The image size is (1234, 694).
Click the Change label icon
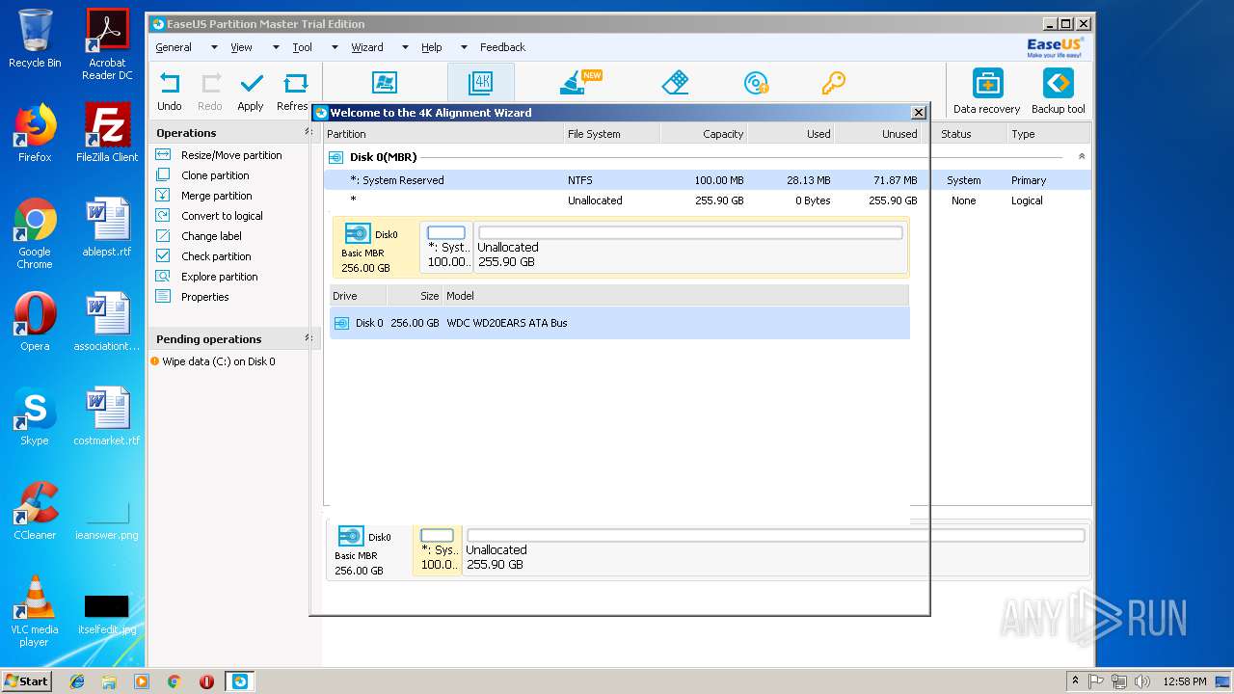[x=163, y=236]
